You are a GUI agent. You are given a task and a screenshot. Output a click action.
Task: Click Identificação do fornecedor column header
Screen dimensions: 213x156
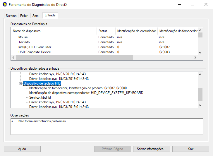(x=178, y=31)
